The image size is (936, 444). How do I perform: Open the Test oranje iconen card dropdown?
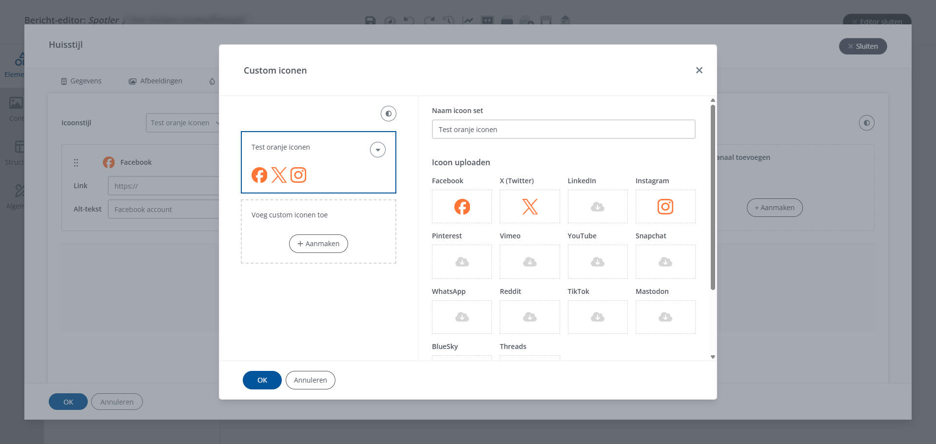(x=378, y=150)
